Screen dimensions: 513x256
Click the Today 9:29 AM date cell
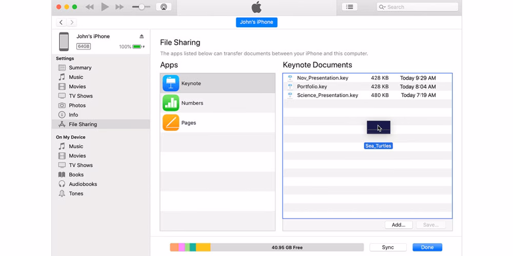pos(418,78)
